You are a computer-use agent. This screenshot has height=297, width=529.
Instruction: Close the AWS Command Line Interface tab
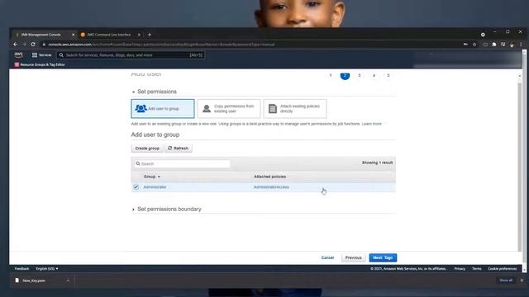[x=139, y=35]
